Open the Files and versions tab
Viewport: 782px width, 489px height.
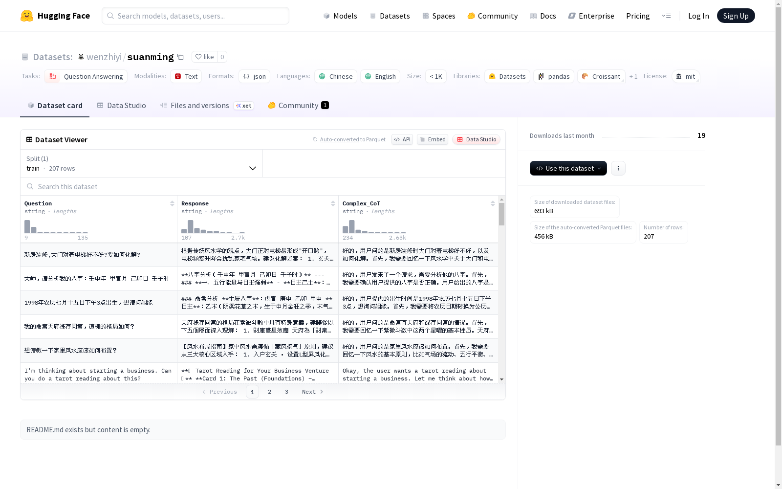click(207, 106)
